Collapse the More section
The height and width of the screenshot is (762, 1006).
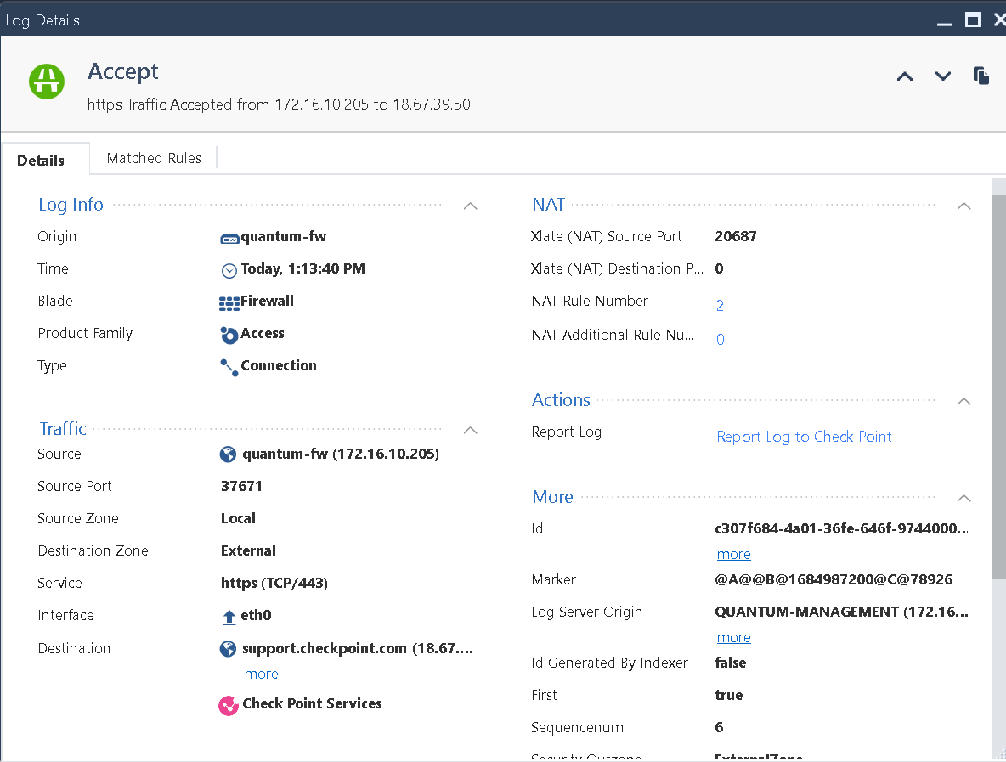(964, 498)
